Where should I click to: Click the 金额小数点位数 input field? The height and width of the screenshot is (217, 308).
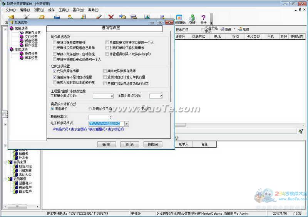point(156,96)
